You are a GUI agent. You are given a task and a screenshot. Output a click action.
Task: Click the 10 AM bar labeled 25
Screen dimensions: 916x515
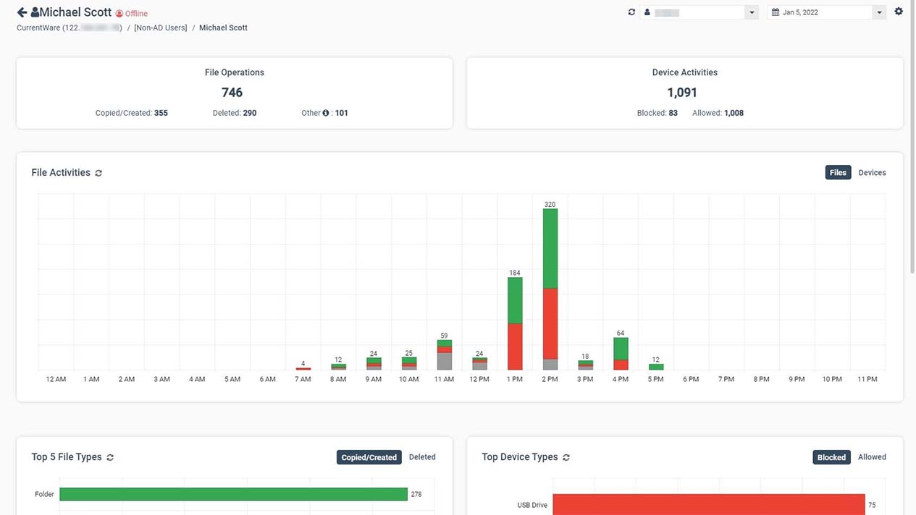pos(409,363)
